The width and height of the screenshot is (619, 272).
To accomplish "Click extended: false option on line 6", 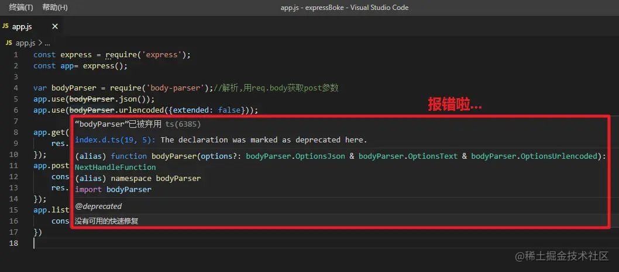I will [207, 110].
